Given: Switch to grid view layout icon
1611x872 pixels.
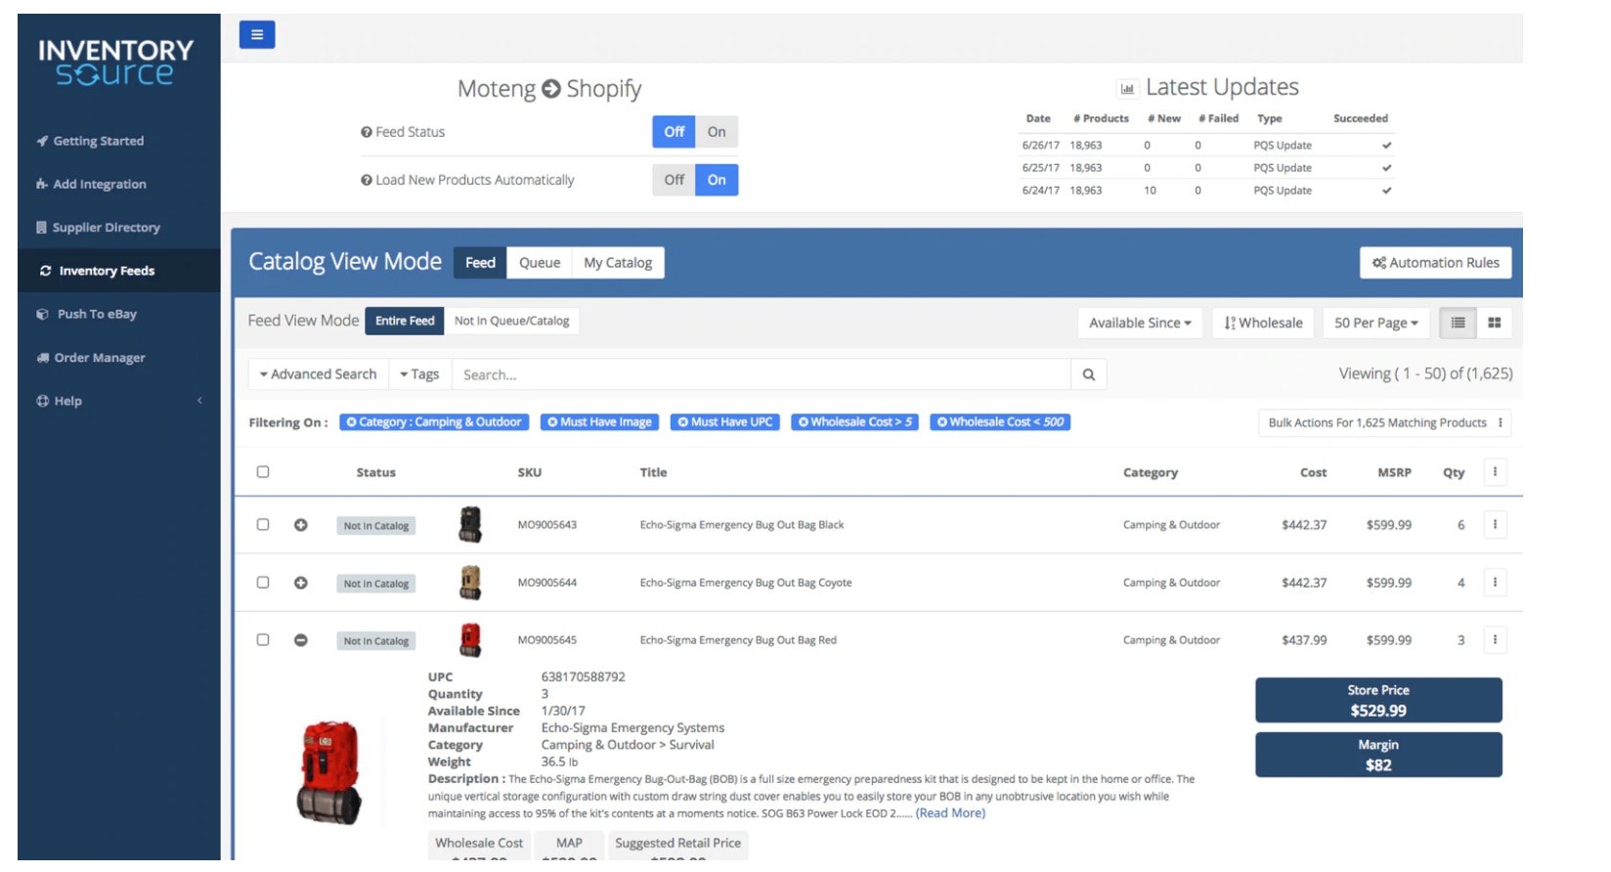Looking at the screenshot, I should [x=1494, y=323].
